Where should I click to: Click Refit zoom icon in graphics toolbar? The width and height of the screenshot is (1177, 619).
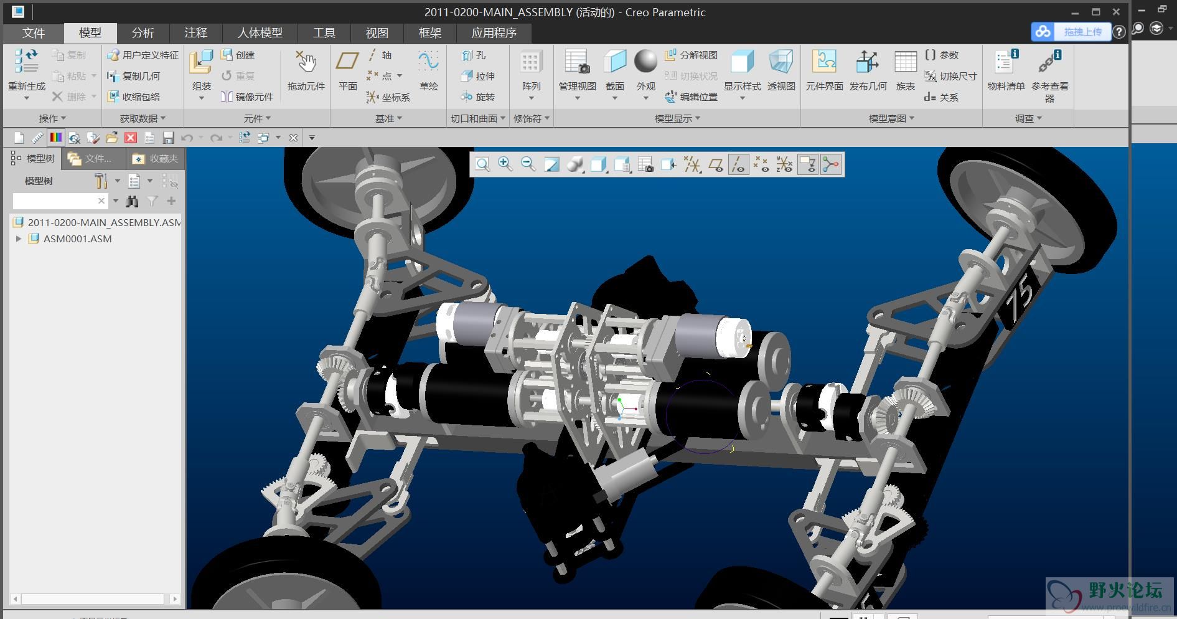pyautogui.click(x=482, y=164)
